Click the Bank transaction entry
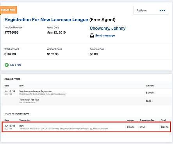Screen dimensions: 173x144 [22, 126]
